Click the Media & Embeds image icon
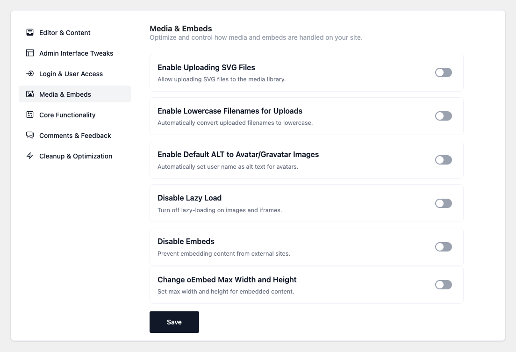Image resolution: width=516 pixels, height=352 pixels. 30,94
